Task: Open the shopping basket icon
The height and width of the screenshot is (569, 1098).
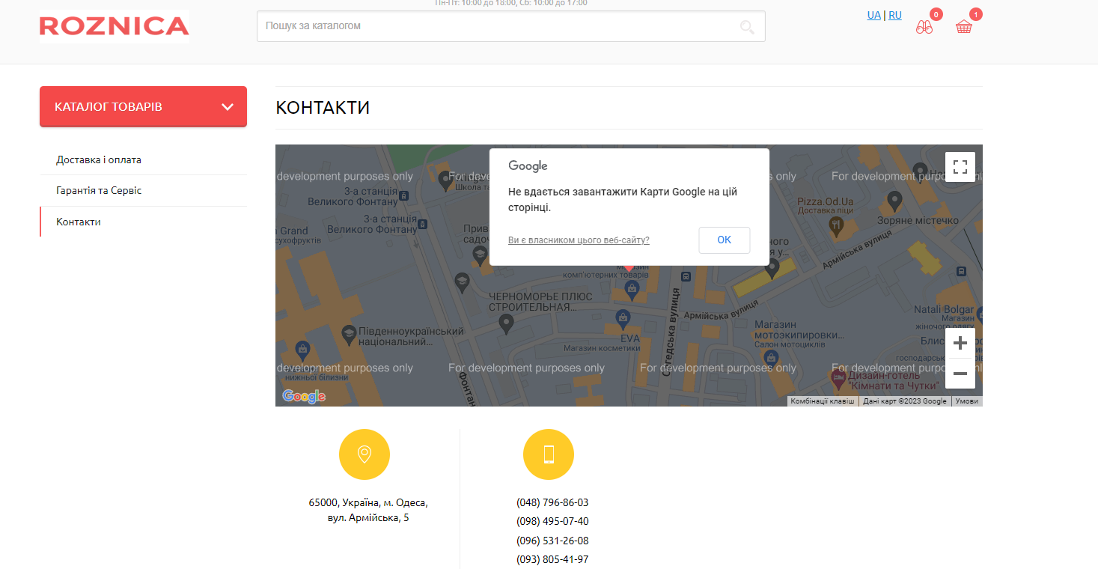Action: point(964,27)
